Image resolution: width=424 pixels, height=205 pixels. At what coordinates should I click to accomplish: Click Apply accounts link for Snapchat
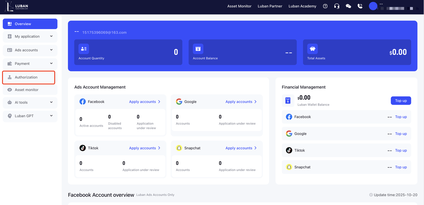click(x=239, y=148)
